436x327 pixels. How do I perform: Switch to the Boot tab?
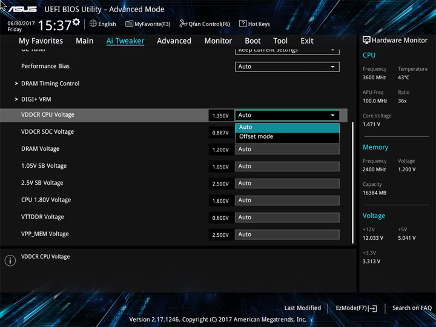click(x=253, y=41)
